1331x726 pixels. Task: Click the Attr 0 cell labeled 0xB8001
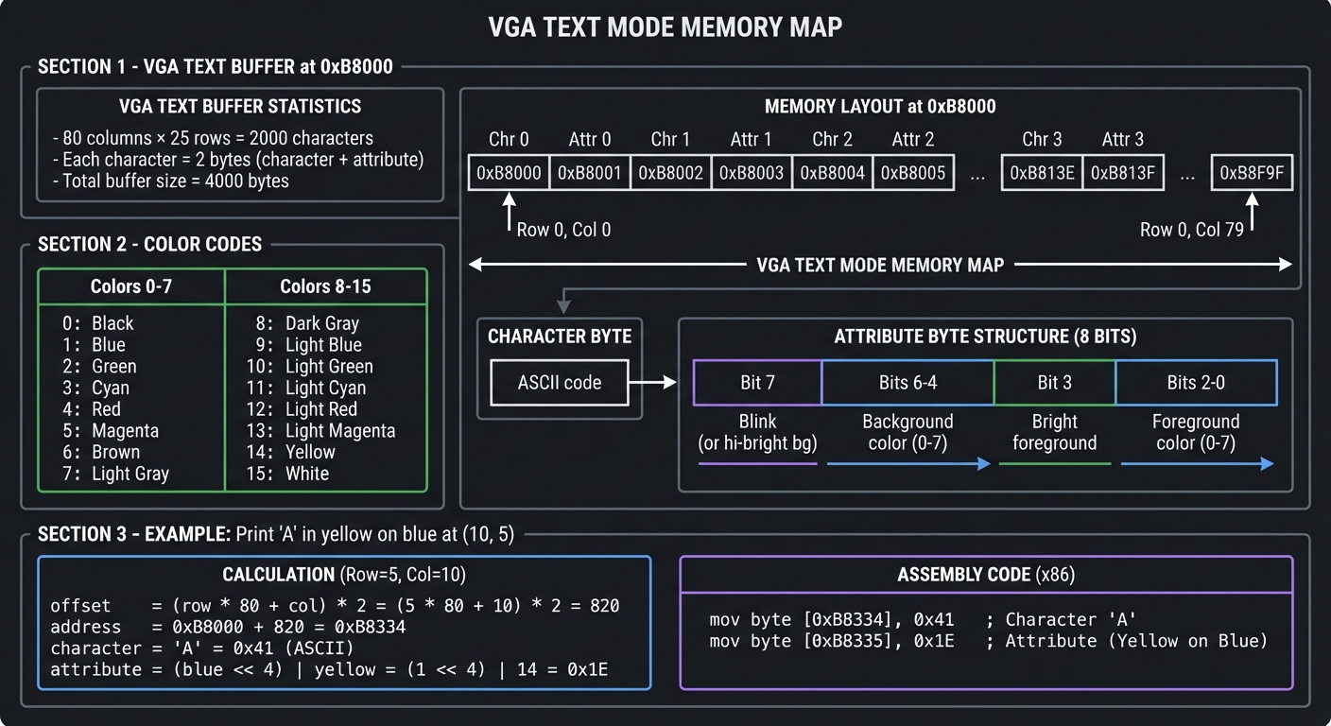589,172
